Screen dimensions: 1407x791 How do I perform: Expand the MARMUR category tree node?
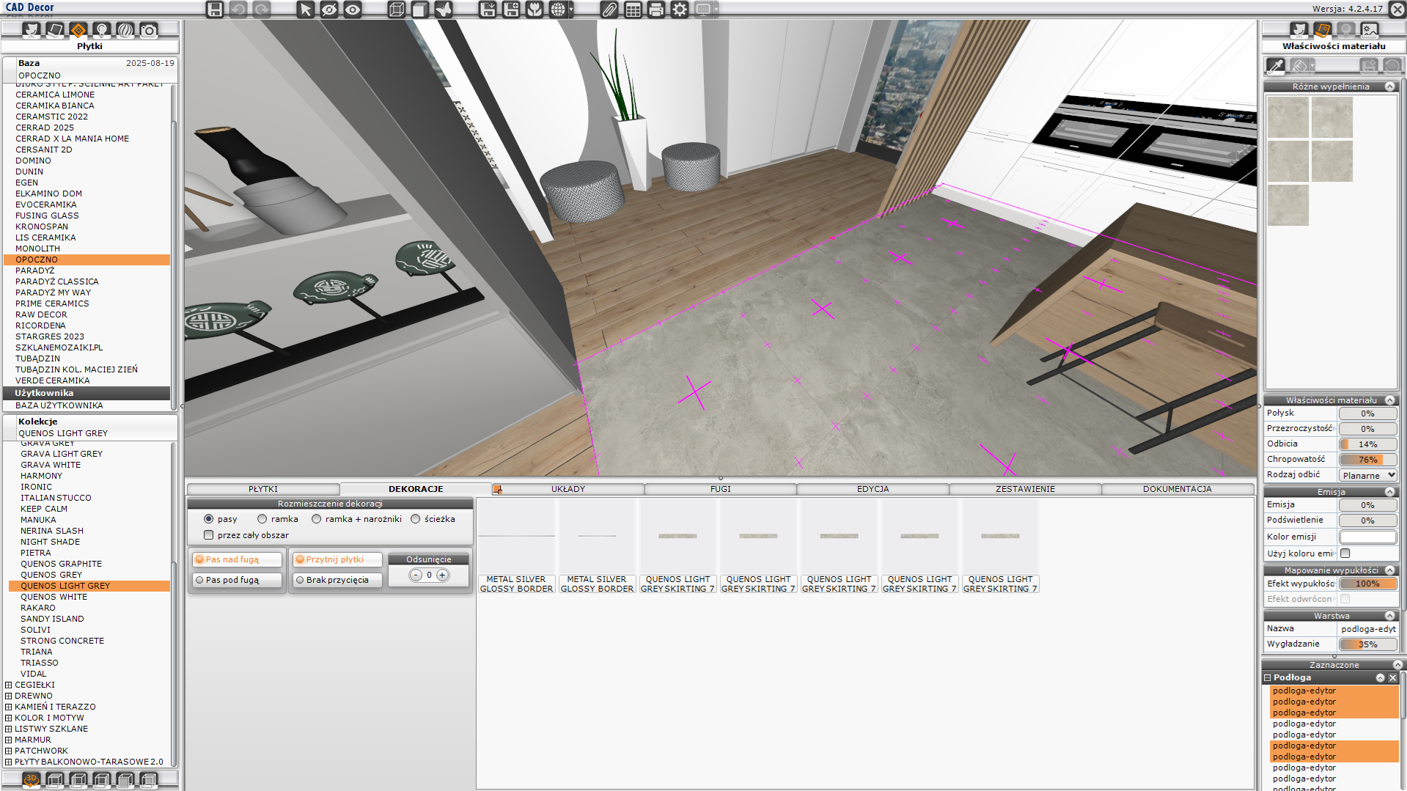pyautogui.click(x=9, y=740)
